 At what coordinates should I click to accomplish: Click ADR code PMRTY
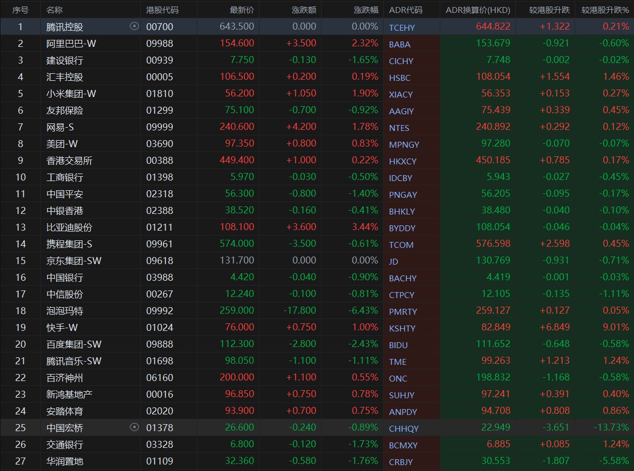[x=403, y=311]
